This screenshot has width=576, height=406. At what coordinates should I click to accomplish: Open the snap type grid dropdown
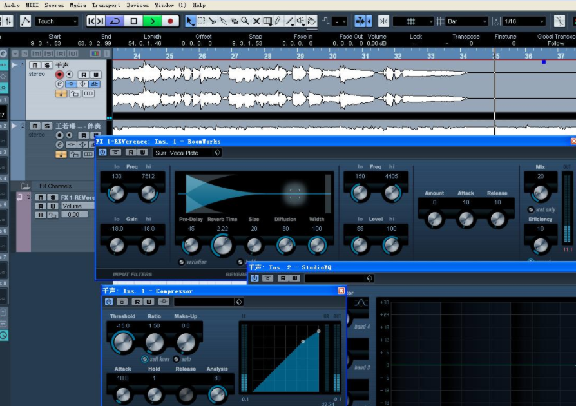[x=413, y=21]
